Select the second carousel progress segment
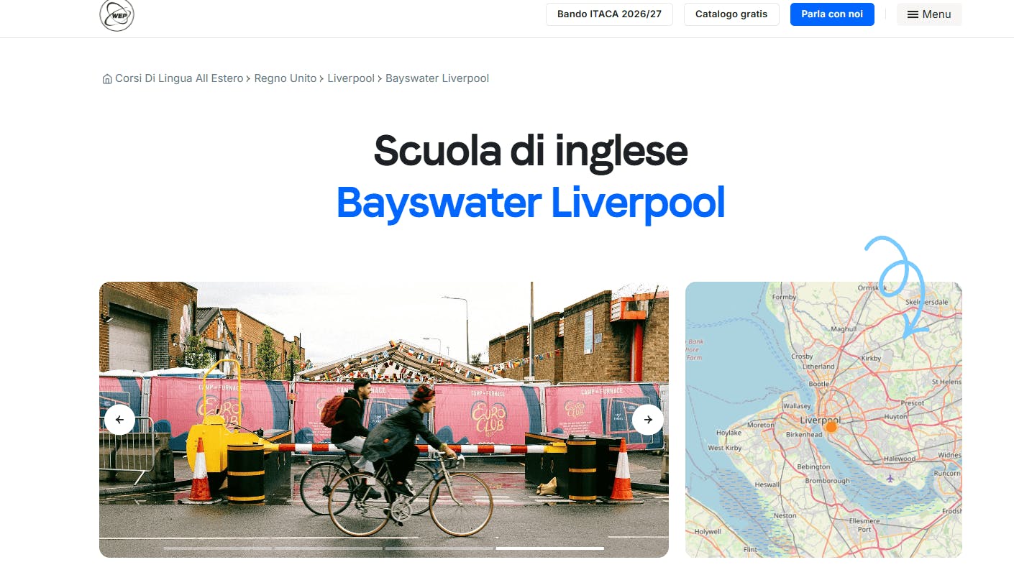 click(329, 548)
